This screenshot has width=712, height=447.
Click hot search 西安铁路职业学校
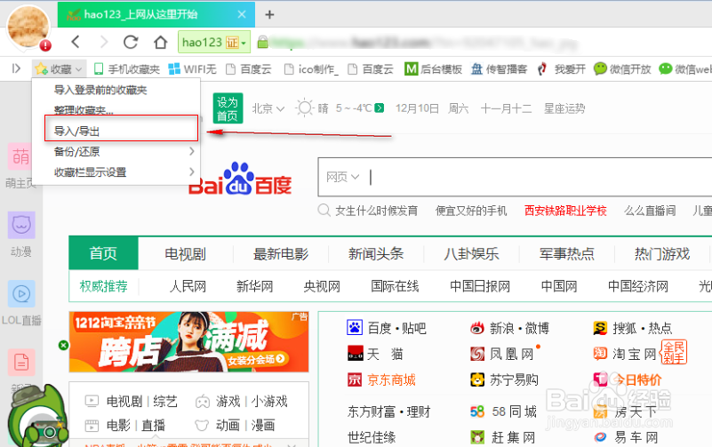(x=565, y=211)
